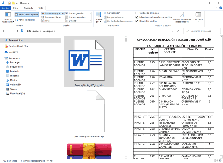Select Iconos grandes layout
The image size is (223, 163).
pyautogui.click(x=75, y=13)
